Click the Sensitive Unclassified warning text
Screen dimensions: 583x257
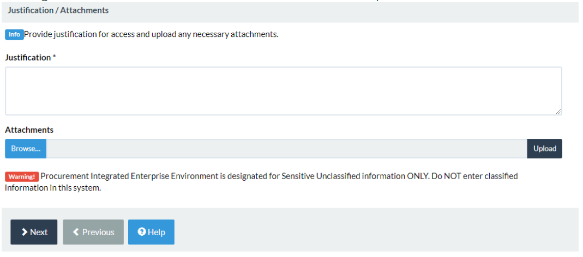click(261, 182)
